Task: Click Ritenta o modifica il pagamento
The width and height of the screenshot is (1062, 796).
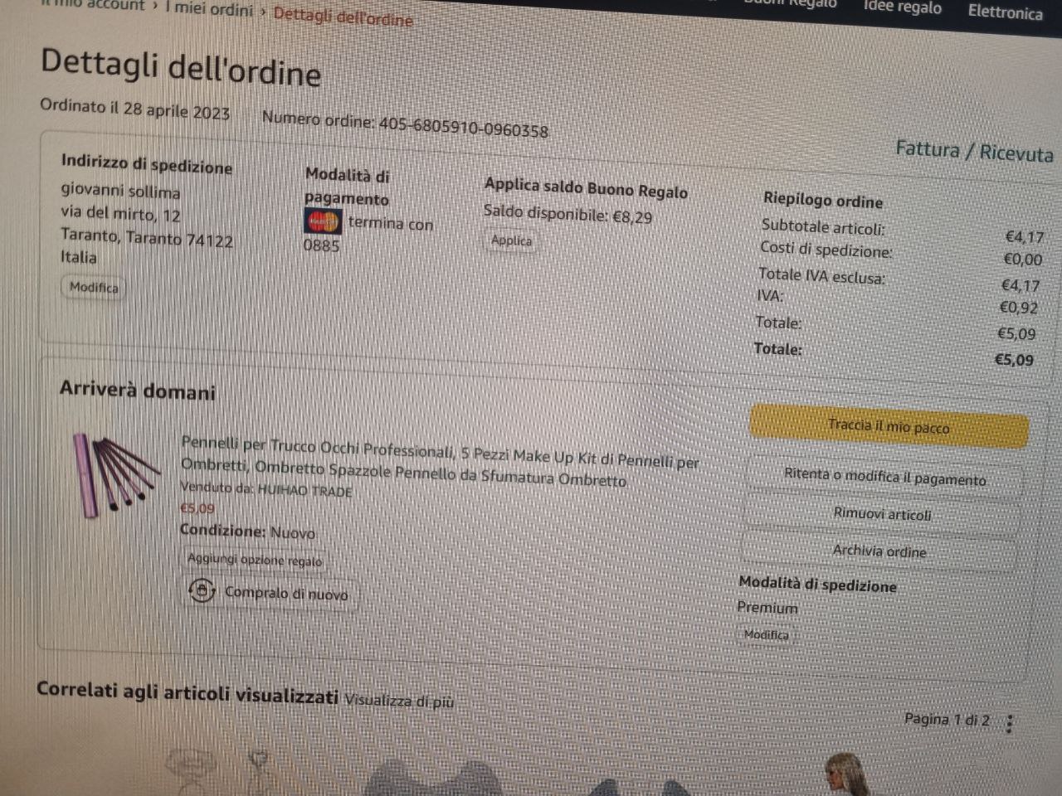Action: coord(884,477)
